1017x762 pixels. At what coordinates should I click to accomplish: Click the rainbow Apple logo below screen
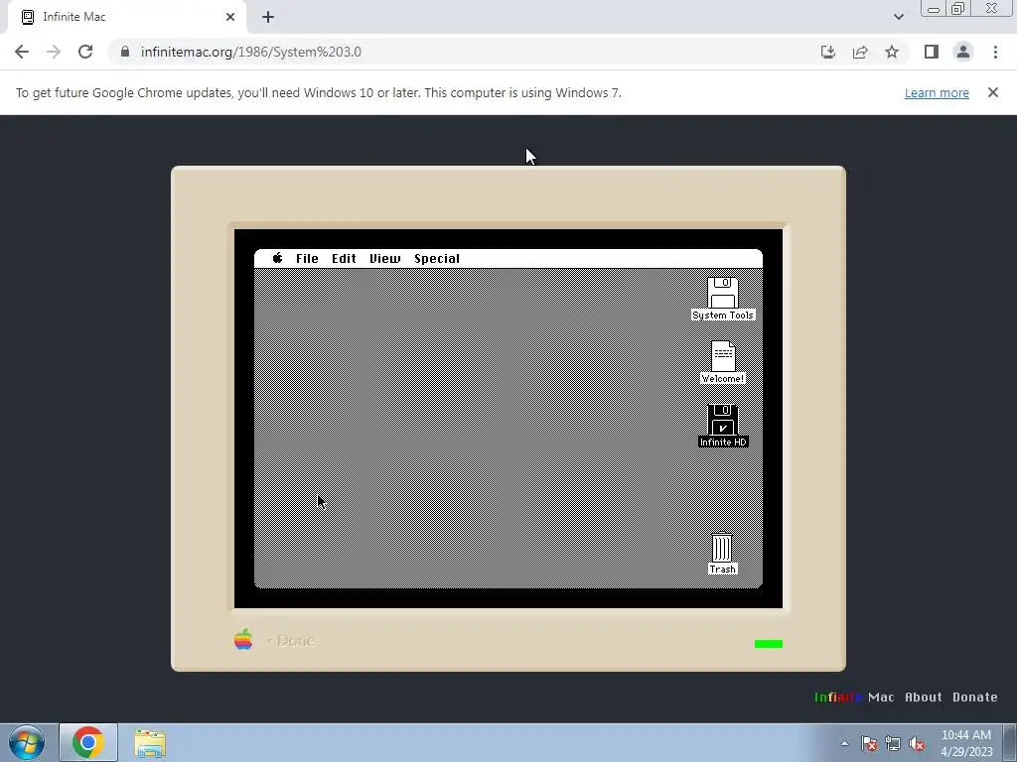coord(243,640)
